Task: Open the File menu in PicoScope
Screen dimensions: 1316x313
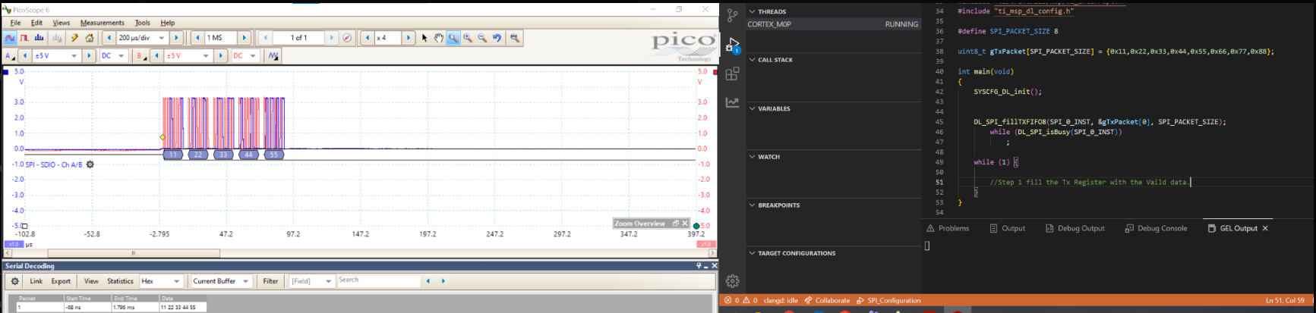Action: (15, 23)
